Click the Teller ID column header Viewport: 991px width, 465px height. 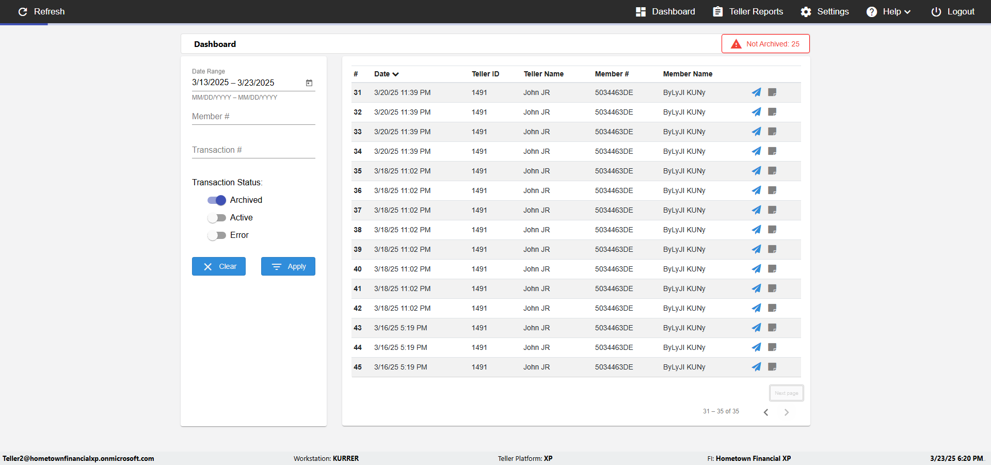[x=486, y=74]
